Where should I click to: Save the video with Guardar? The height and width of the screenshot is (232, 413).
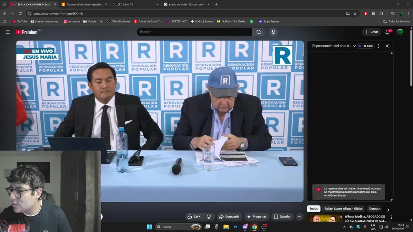pos(282,217)
